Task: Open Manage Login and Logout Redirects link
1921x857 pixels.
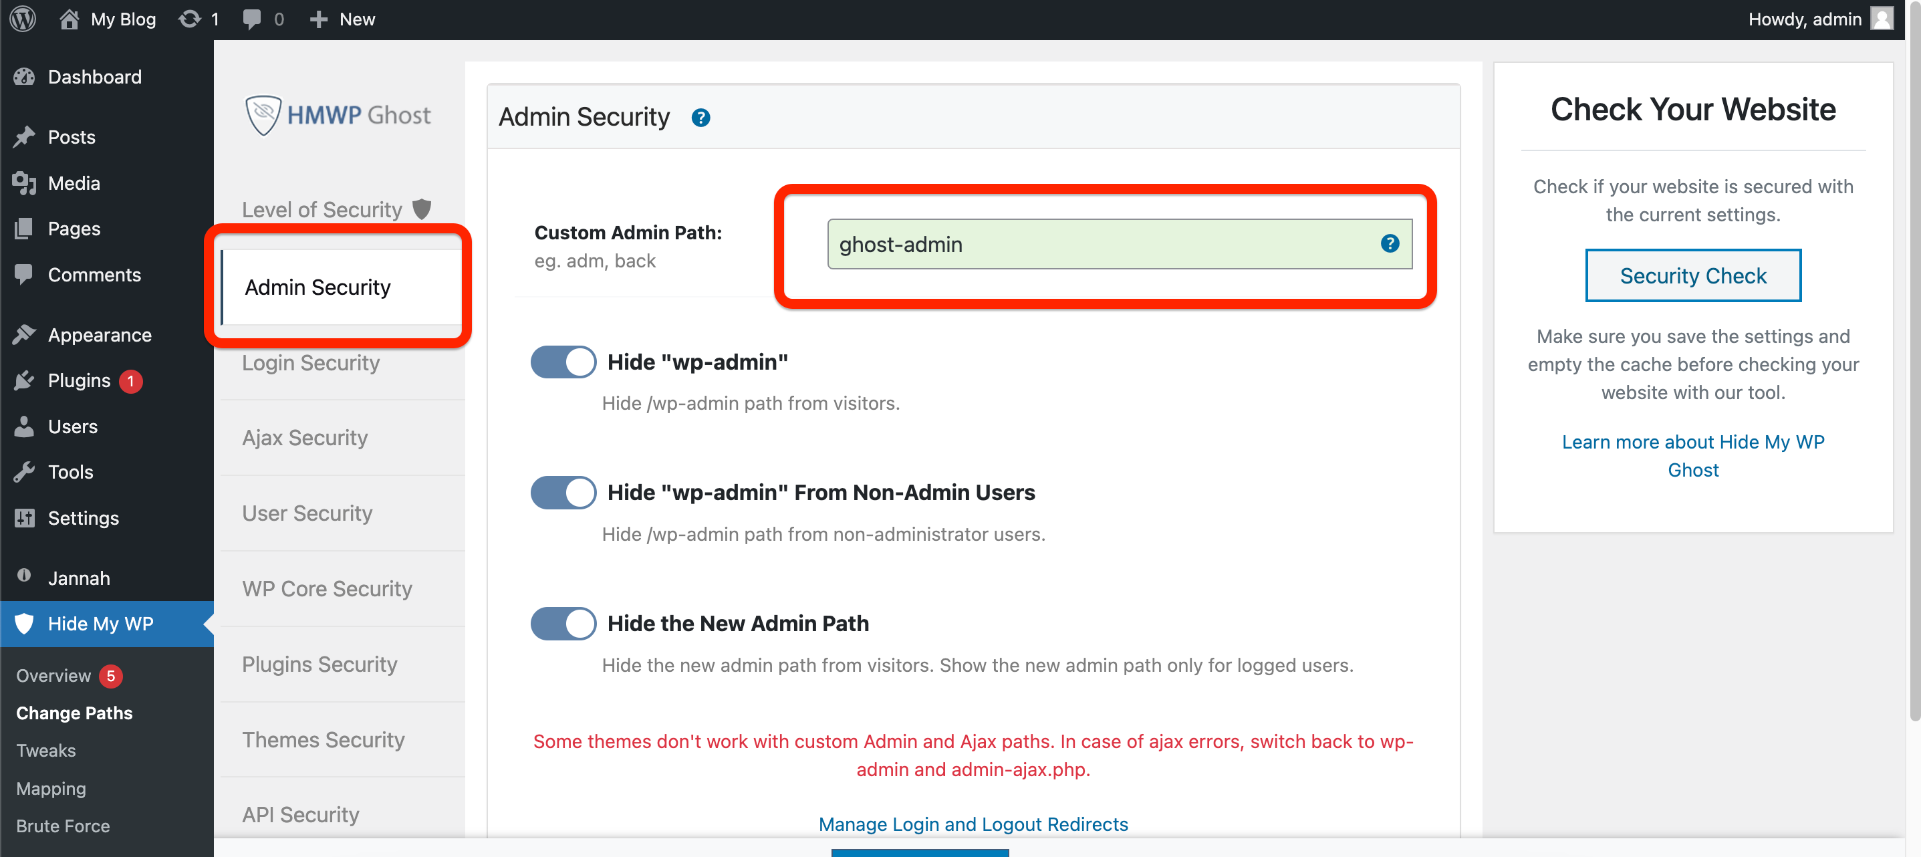Action: [973, 824]
